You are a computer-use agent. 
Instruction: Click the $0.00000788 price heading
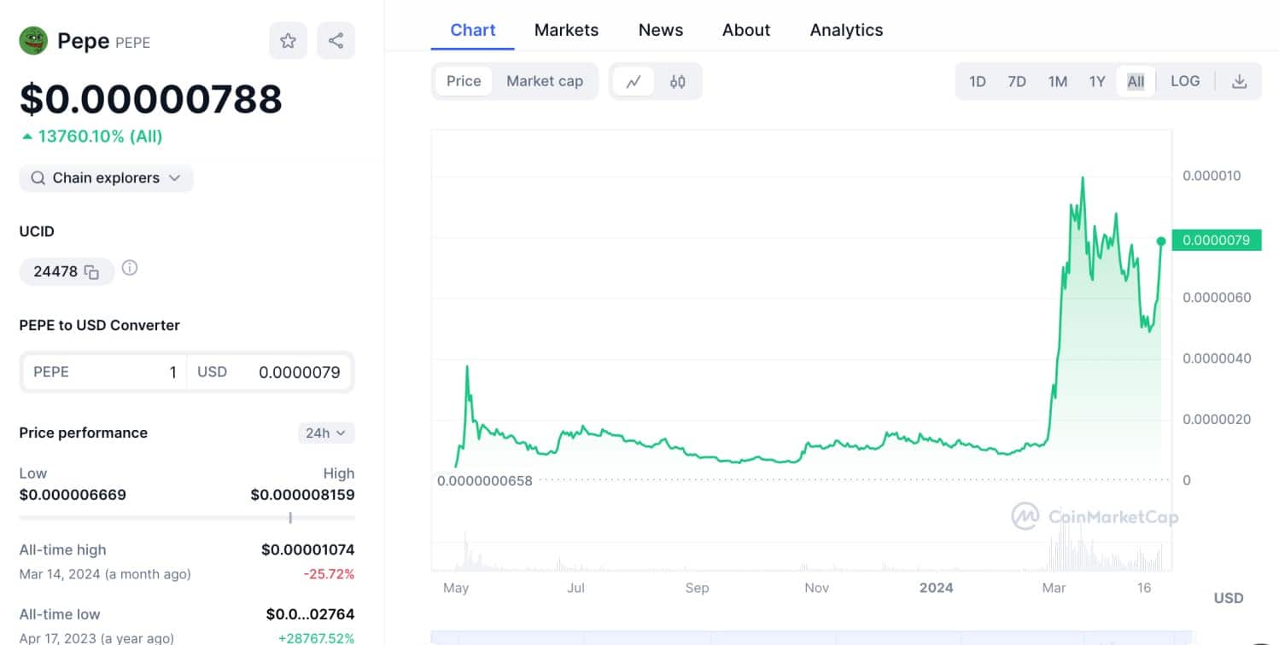[x=151, y=99]
